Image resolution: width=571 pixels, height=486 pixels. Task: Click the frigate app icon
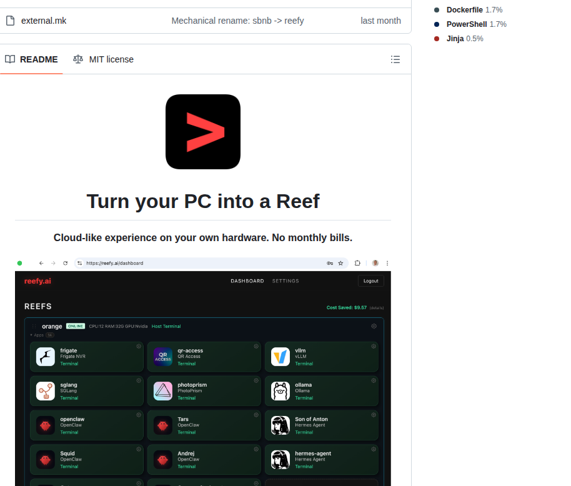click(x=46, y=357)
